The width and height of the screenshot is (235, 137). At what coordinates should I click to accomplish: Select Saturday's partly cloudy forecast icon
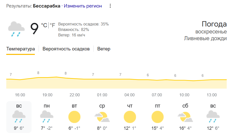click(185, 117)
